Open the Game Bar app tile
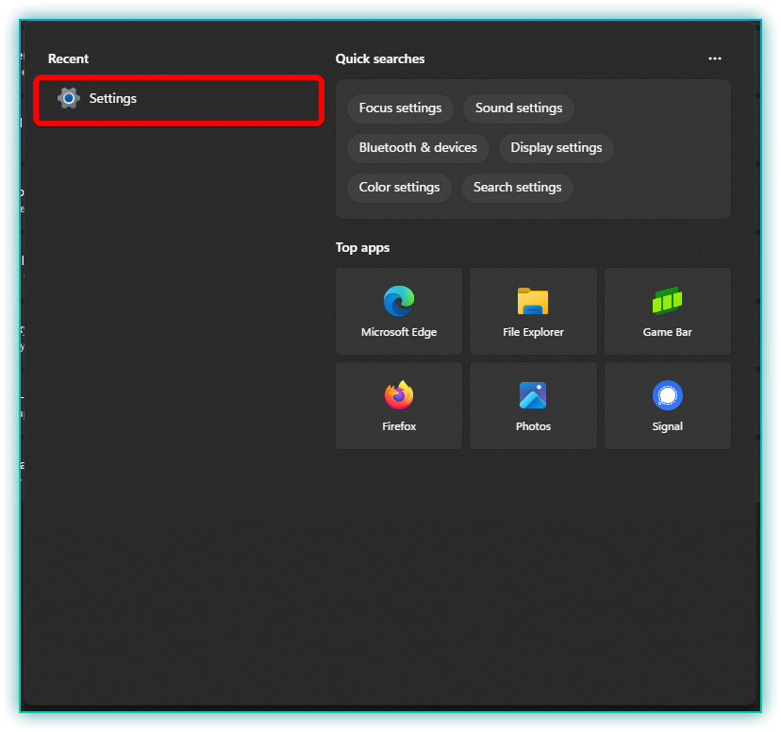This screenshot has width=781, height=732. pyautogui.click(x=668, y=311)
